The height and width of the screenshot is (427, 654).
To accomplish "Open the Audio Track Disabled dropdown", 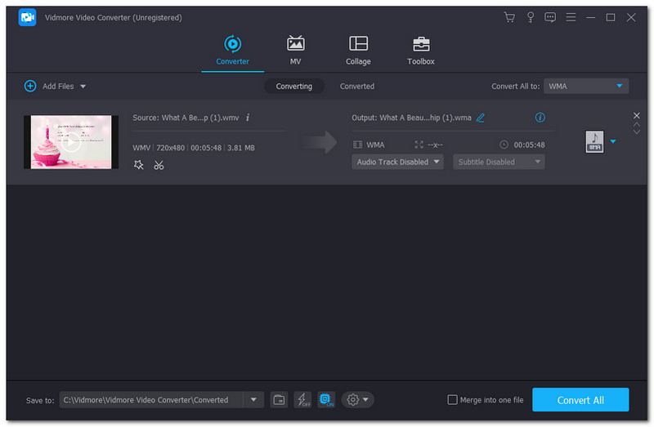I will (x=398, y=162).
